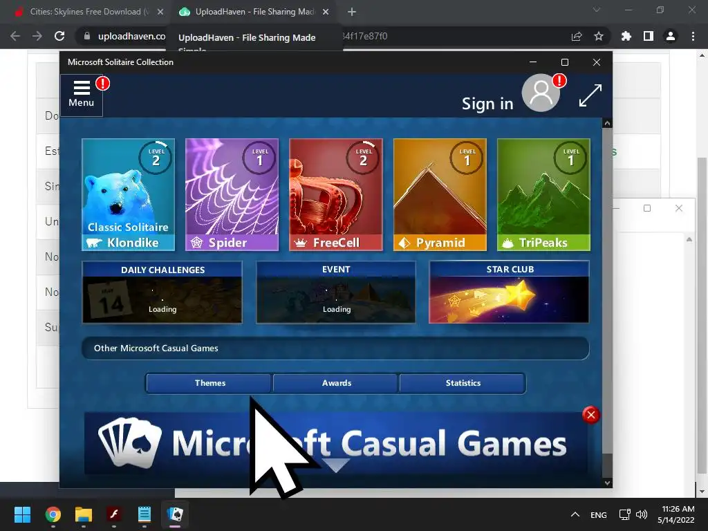Close the Cities: Skylines browser tab
This screenshot has width=708, height=531.
pos(160,12)
